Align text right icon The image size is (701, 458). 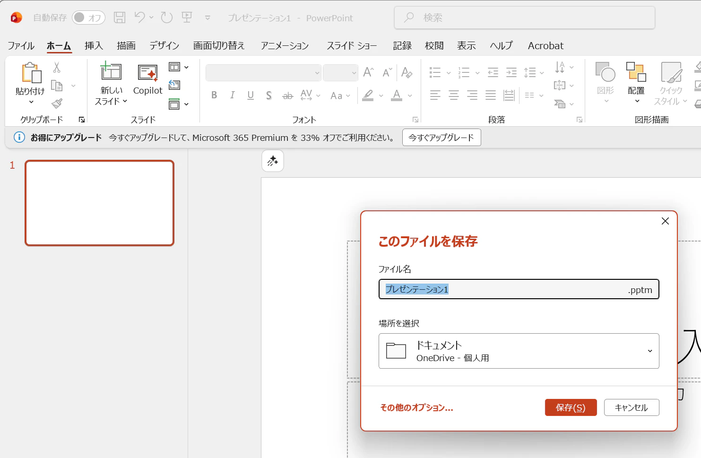pyautogui.click(x=472, y=95)
